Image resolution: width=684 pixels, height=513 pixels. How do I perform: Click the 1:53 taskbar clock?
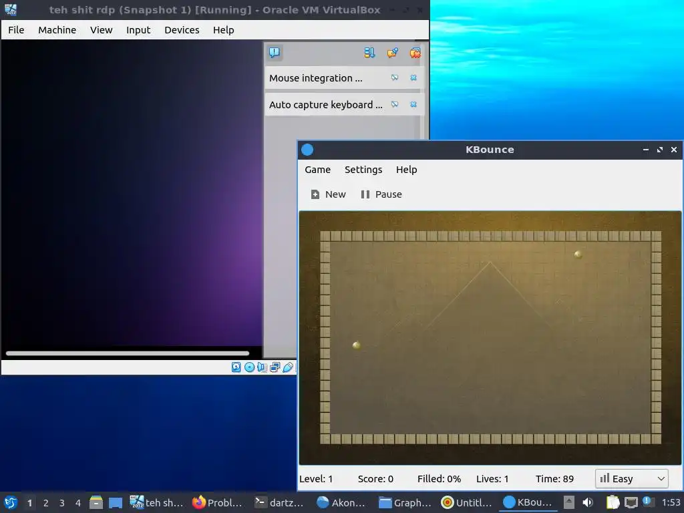click(x=671, y=502)
